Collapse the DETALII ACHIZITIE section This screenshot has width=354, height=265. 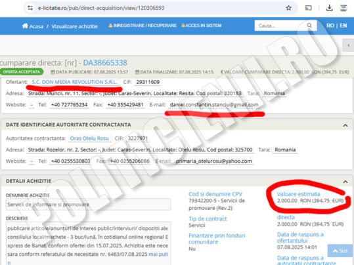click(345, 182)
